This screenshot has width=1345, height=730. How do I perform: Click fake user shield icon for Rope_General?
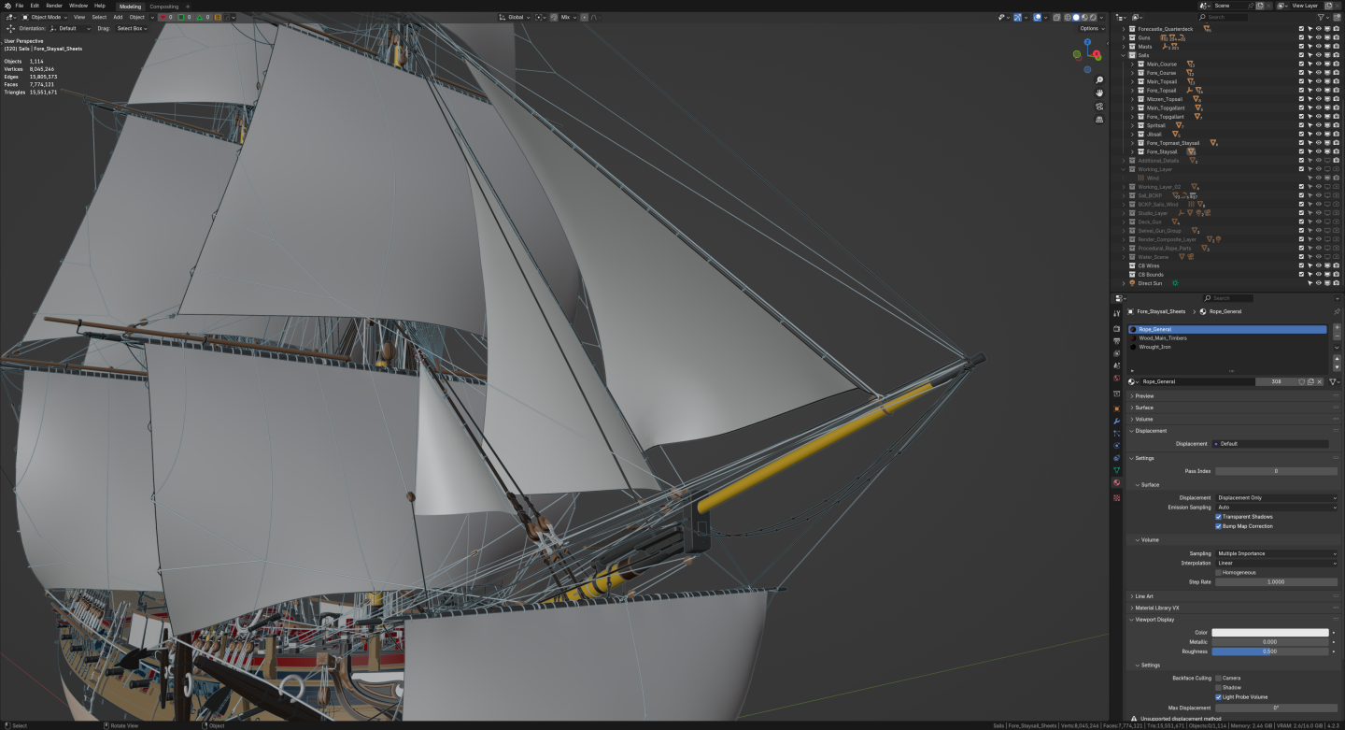pyautogui.click(x=1301, y=381)
